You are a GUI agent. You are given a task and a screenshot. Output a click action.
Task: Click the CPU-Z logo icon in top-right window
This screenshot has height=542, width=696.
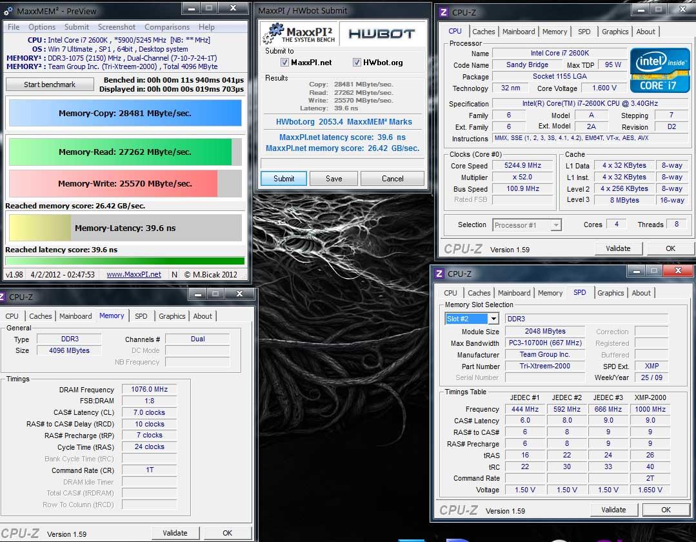pyautogui.click(x=443, y=12)
